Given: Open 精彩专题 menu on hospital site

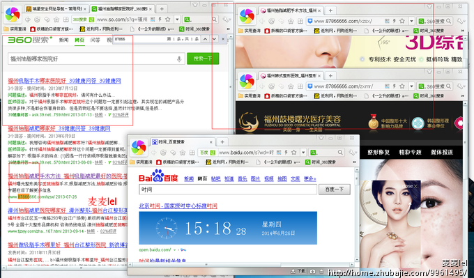Looking at the screenshot, I should pos(410,153).
